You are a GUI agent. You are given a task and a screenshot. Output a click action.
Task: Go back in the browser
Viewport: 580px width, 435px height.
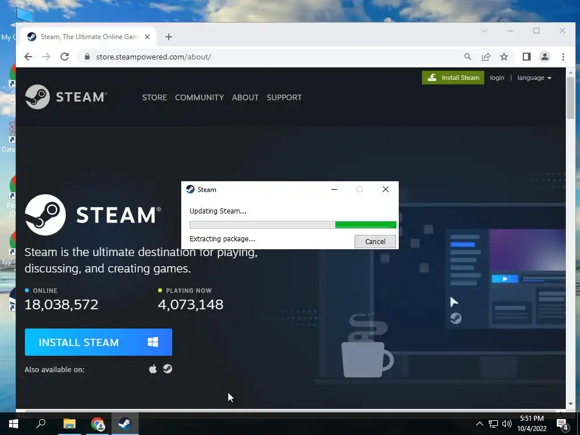click(28, 57)
